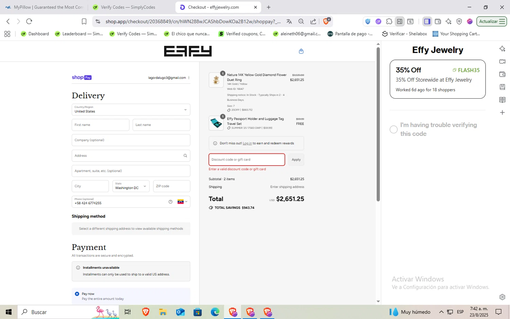Click the Address field
This screenshot has width=510, height=319.
[131, 156]
